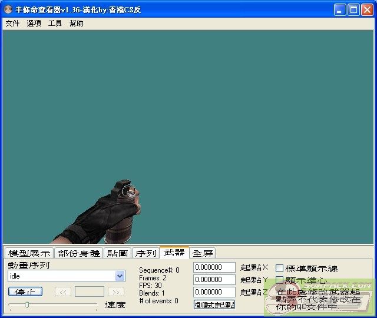Image resolution: width=377 pixels, height=318 pixels.
Task: Maximize the model viewer window
Action: (x=353, y=10)
